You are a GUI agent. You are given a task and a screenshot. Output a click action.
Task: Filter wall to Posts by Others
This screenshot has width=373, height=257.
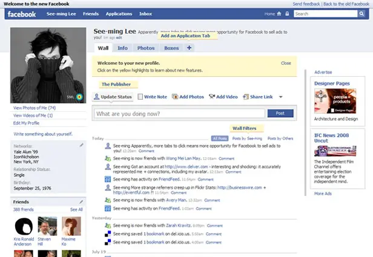click(280, 138)
